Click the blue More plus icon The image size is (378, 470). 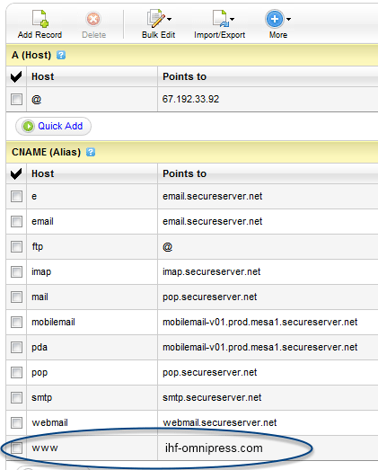tap(275, 19)
